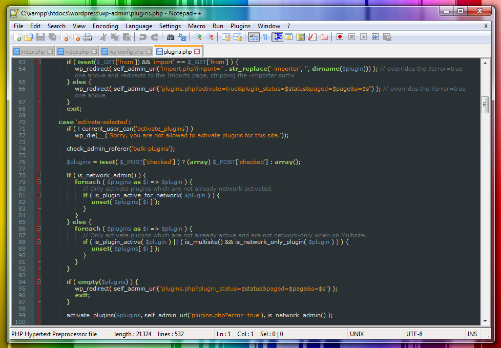Select the Open file toolbar icon
This screenshot has width=501, height=348.
click(x=29, y=36)
